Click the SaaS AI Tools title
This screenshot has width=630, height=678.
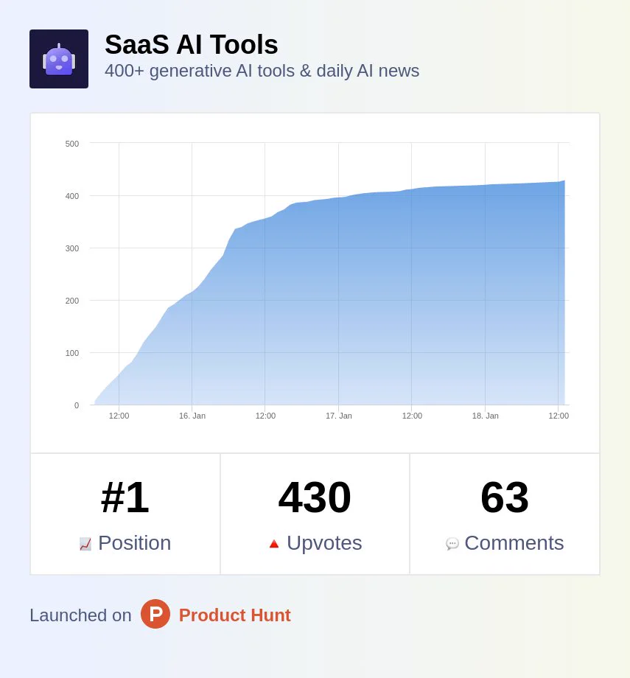191,44
